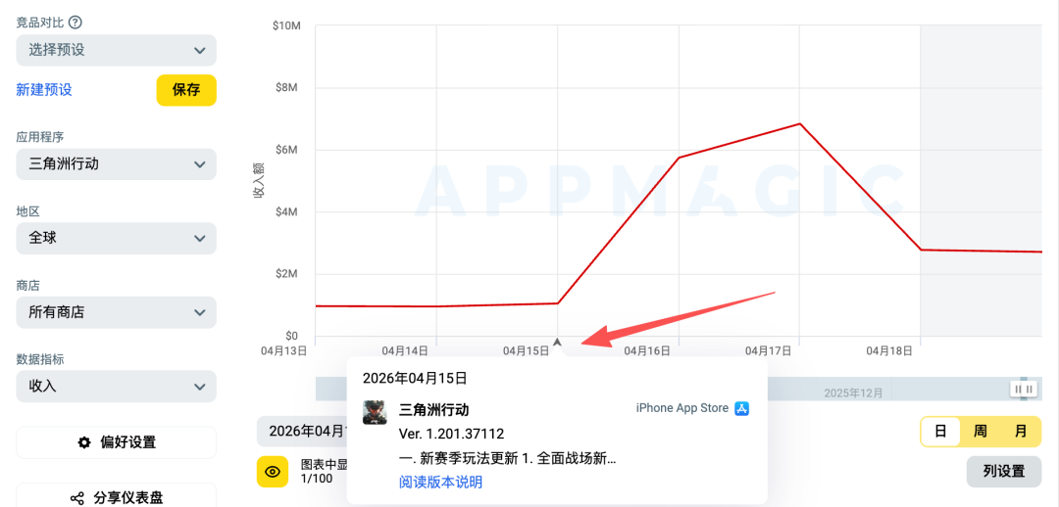The width and height of the screenshot is (1059, 507).
Task: Click the 阅读版本说明 link
Action: [x=440, y=482]
